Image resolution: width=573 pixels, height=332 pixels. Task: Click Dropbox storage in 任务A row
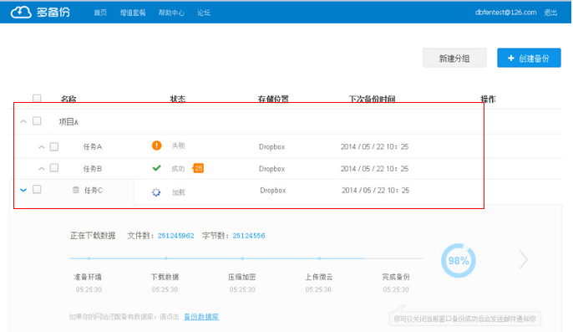(272, 147)
